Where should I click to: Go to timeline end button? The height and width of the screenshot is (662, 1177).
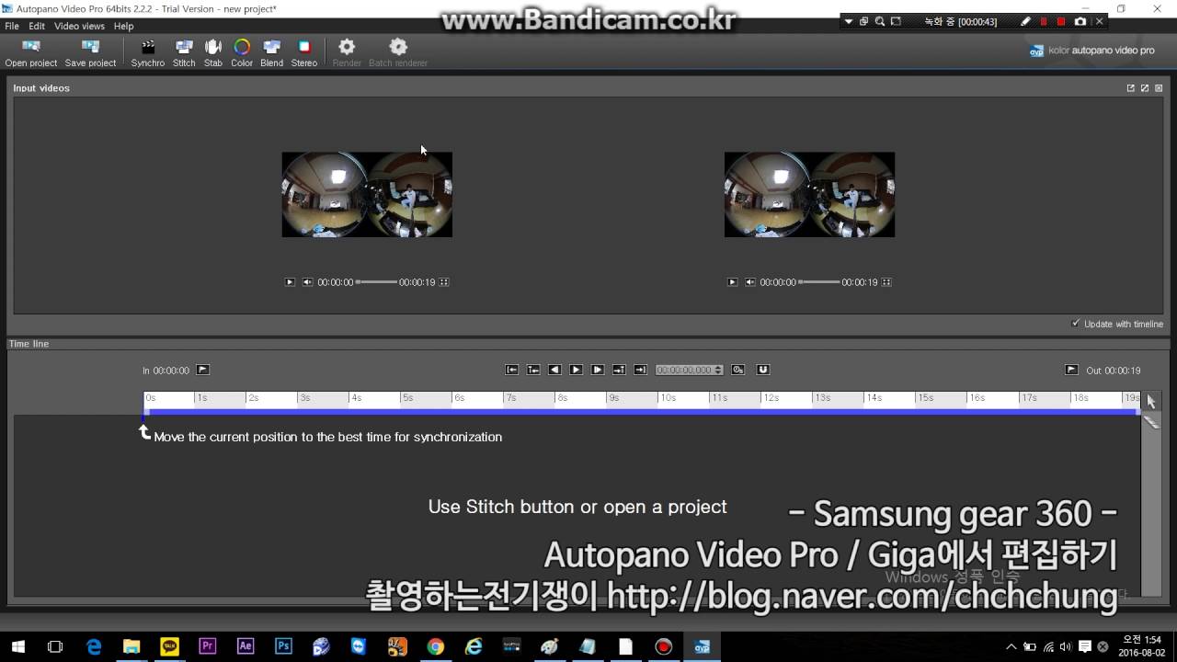tap(640, 370)
